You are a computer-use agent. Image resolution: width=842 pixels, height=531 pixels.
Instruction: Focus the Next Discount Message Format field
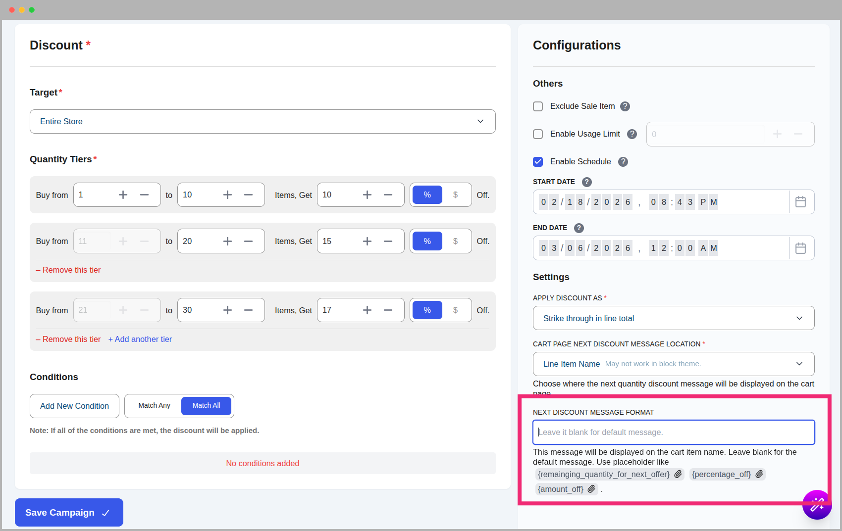pyautogui.click(x=673, y=433)
